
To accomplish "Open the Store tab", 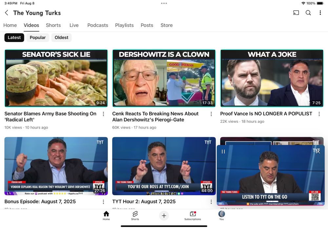I will coord(167,25).
